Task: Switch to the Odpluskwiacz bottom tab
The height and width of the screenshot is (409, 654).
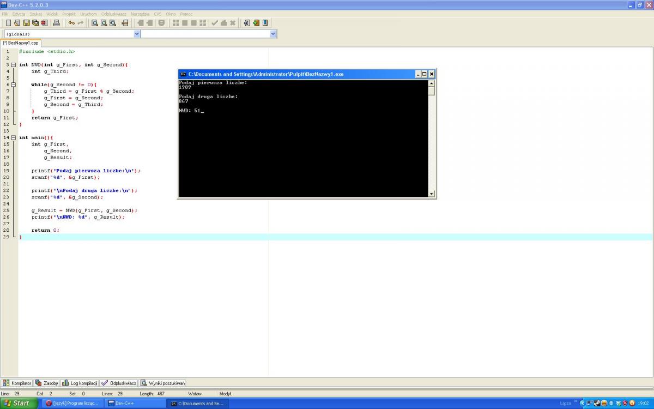Action: coord(119,383)
